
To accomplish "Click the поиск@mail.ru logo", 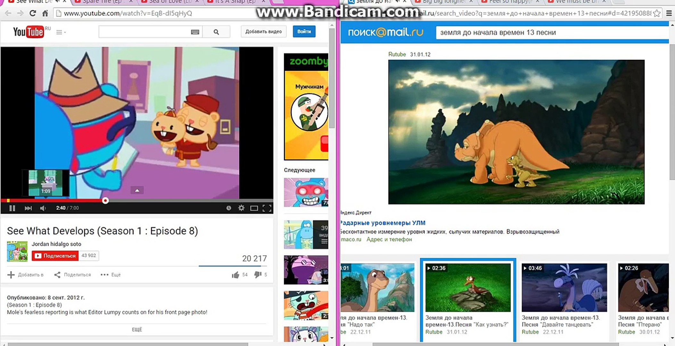I will coord(385,32).
